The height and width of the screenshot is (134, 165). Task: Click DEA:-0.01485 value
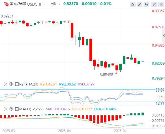click(x=105, y=109)
